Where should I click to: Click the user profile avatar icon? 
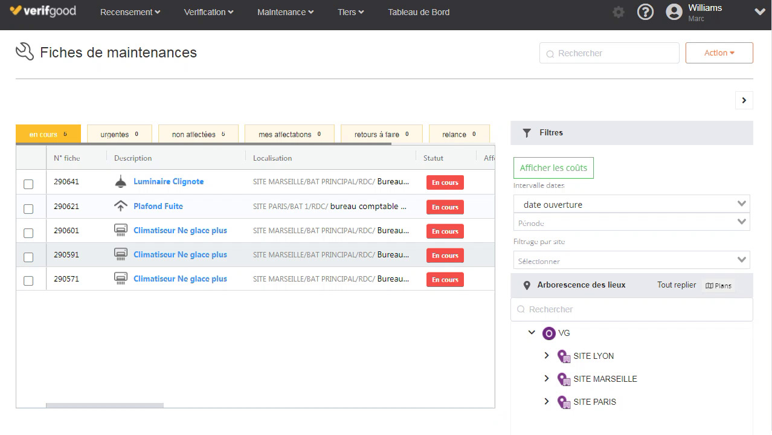[674, 12]
